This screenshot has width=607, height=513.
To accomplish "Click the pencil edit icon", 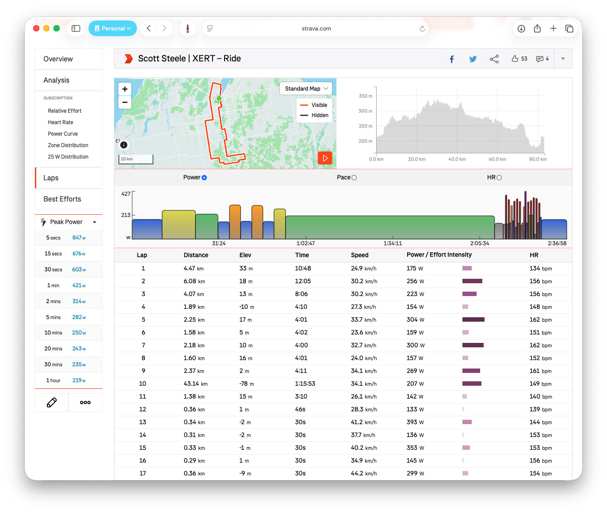I will click(x=52, y=403).
